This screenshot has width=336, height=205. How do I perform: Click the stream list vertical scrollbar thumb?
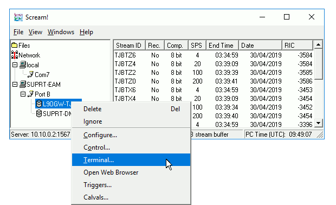point(319,64)
